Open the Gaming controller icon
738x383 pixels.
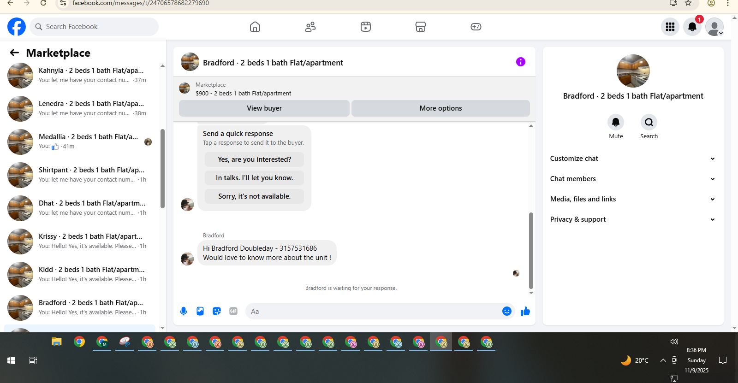tap(476, 27)
